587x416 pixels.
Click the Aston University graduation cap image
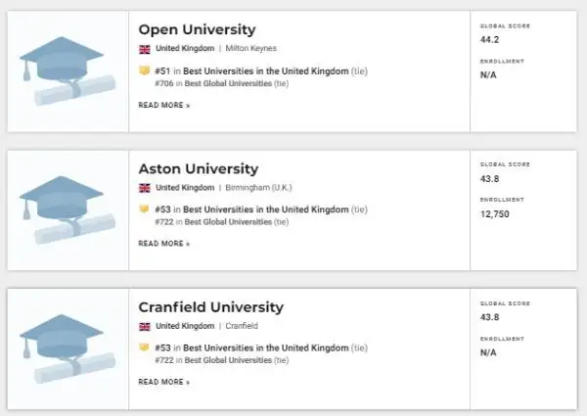pyautogui.click(x=68, y=210)
